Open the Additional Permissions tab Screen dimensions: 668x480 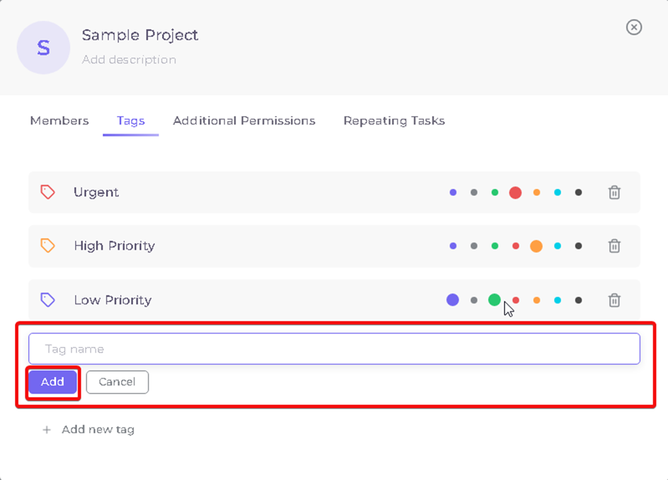tap(244, 120)
